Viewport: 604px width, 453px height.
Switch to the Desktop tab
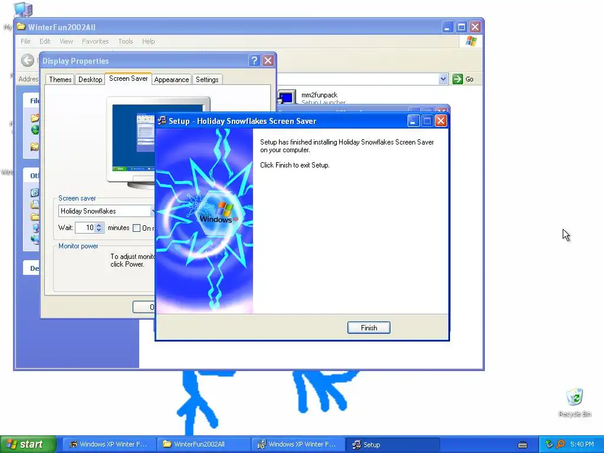point(90,80)
